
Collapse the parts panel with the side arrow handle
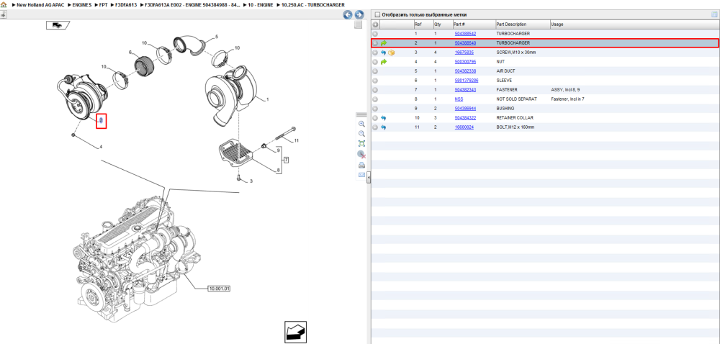coord(369,177)
